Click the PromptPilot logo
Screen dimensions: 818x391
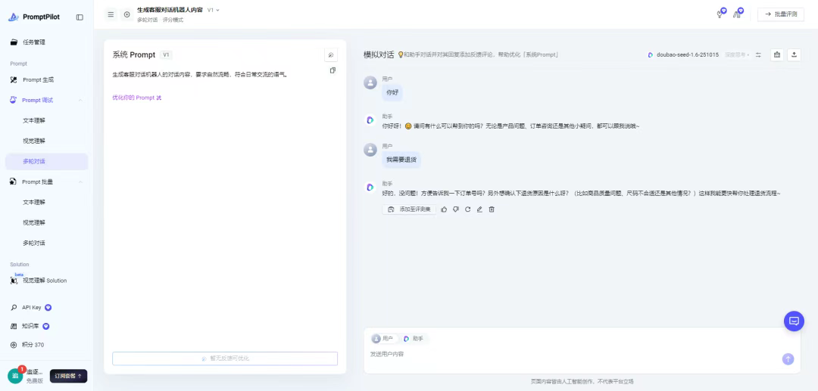34,17
